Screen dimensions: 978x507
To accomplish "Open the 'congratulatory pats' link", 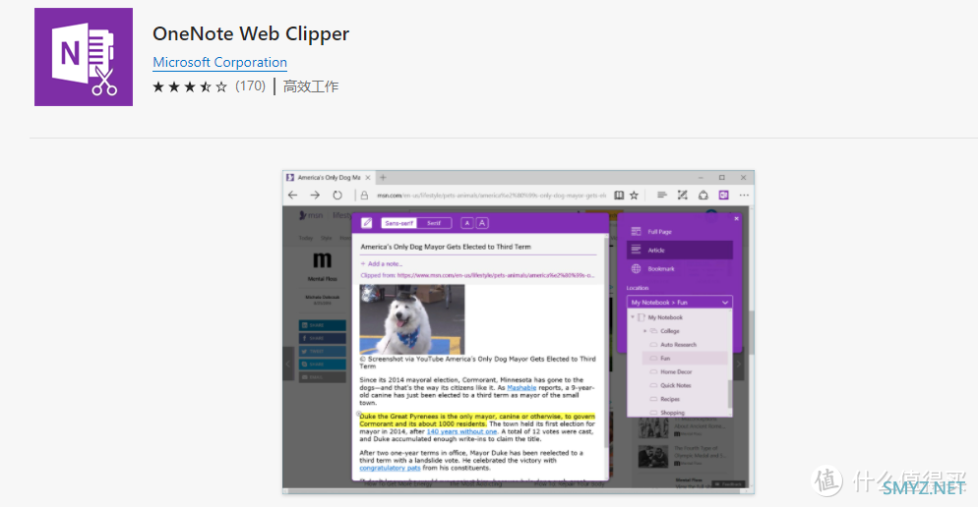I will (x=390, y=468).
